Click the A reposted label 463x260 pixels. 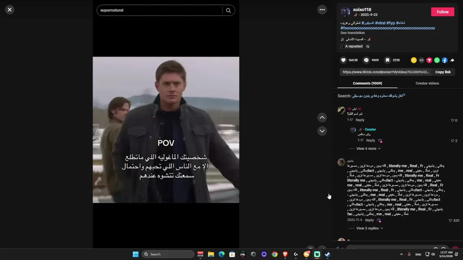click(x=354, y=47)
